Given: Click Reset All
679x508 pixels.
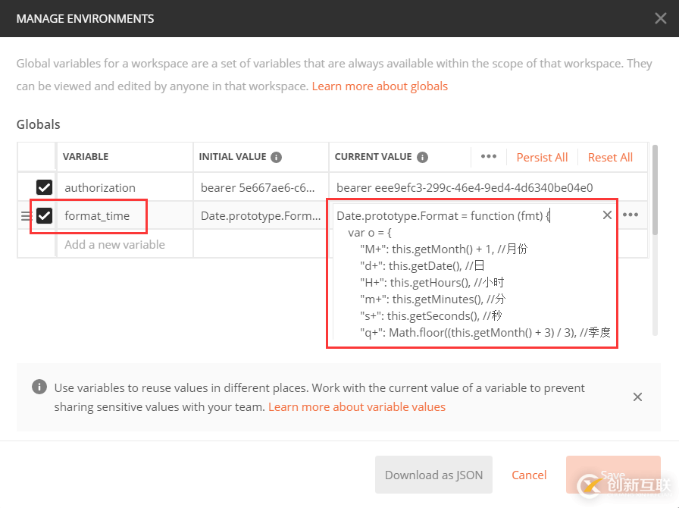Looking at the screenshot, I should [x=610, y=157].
